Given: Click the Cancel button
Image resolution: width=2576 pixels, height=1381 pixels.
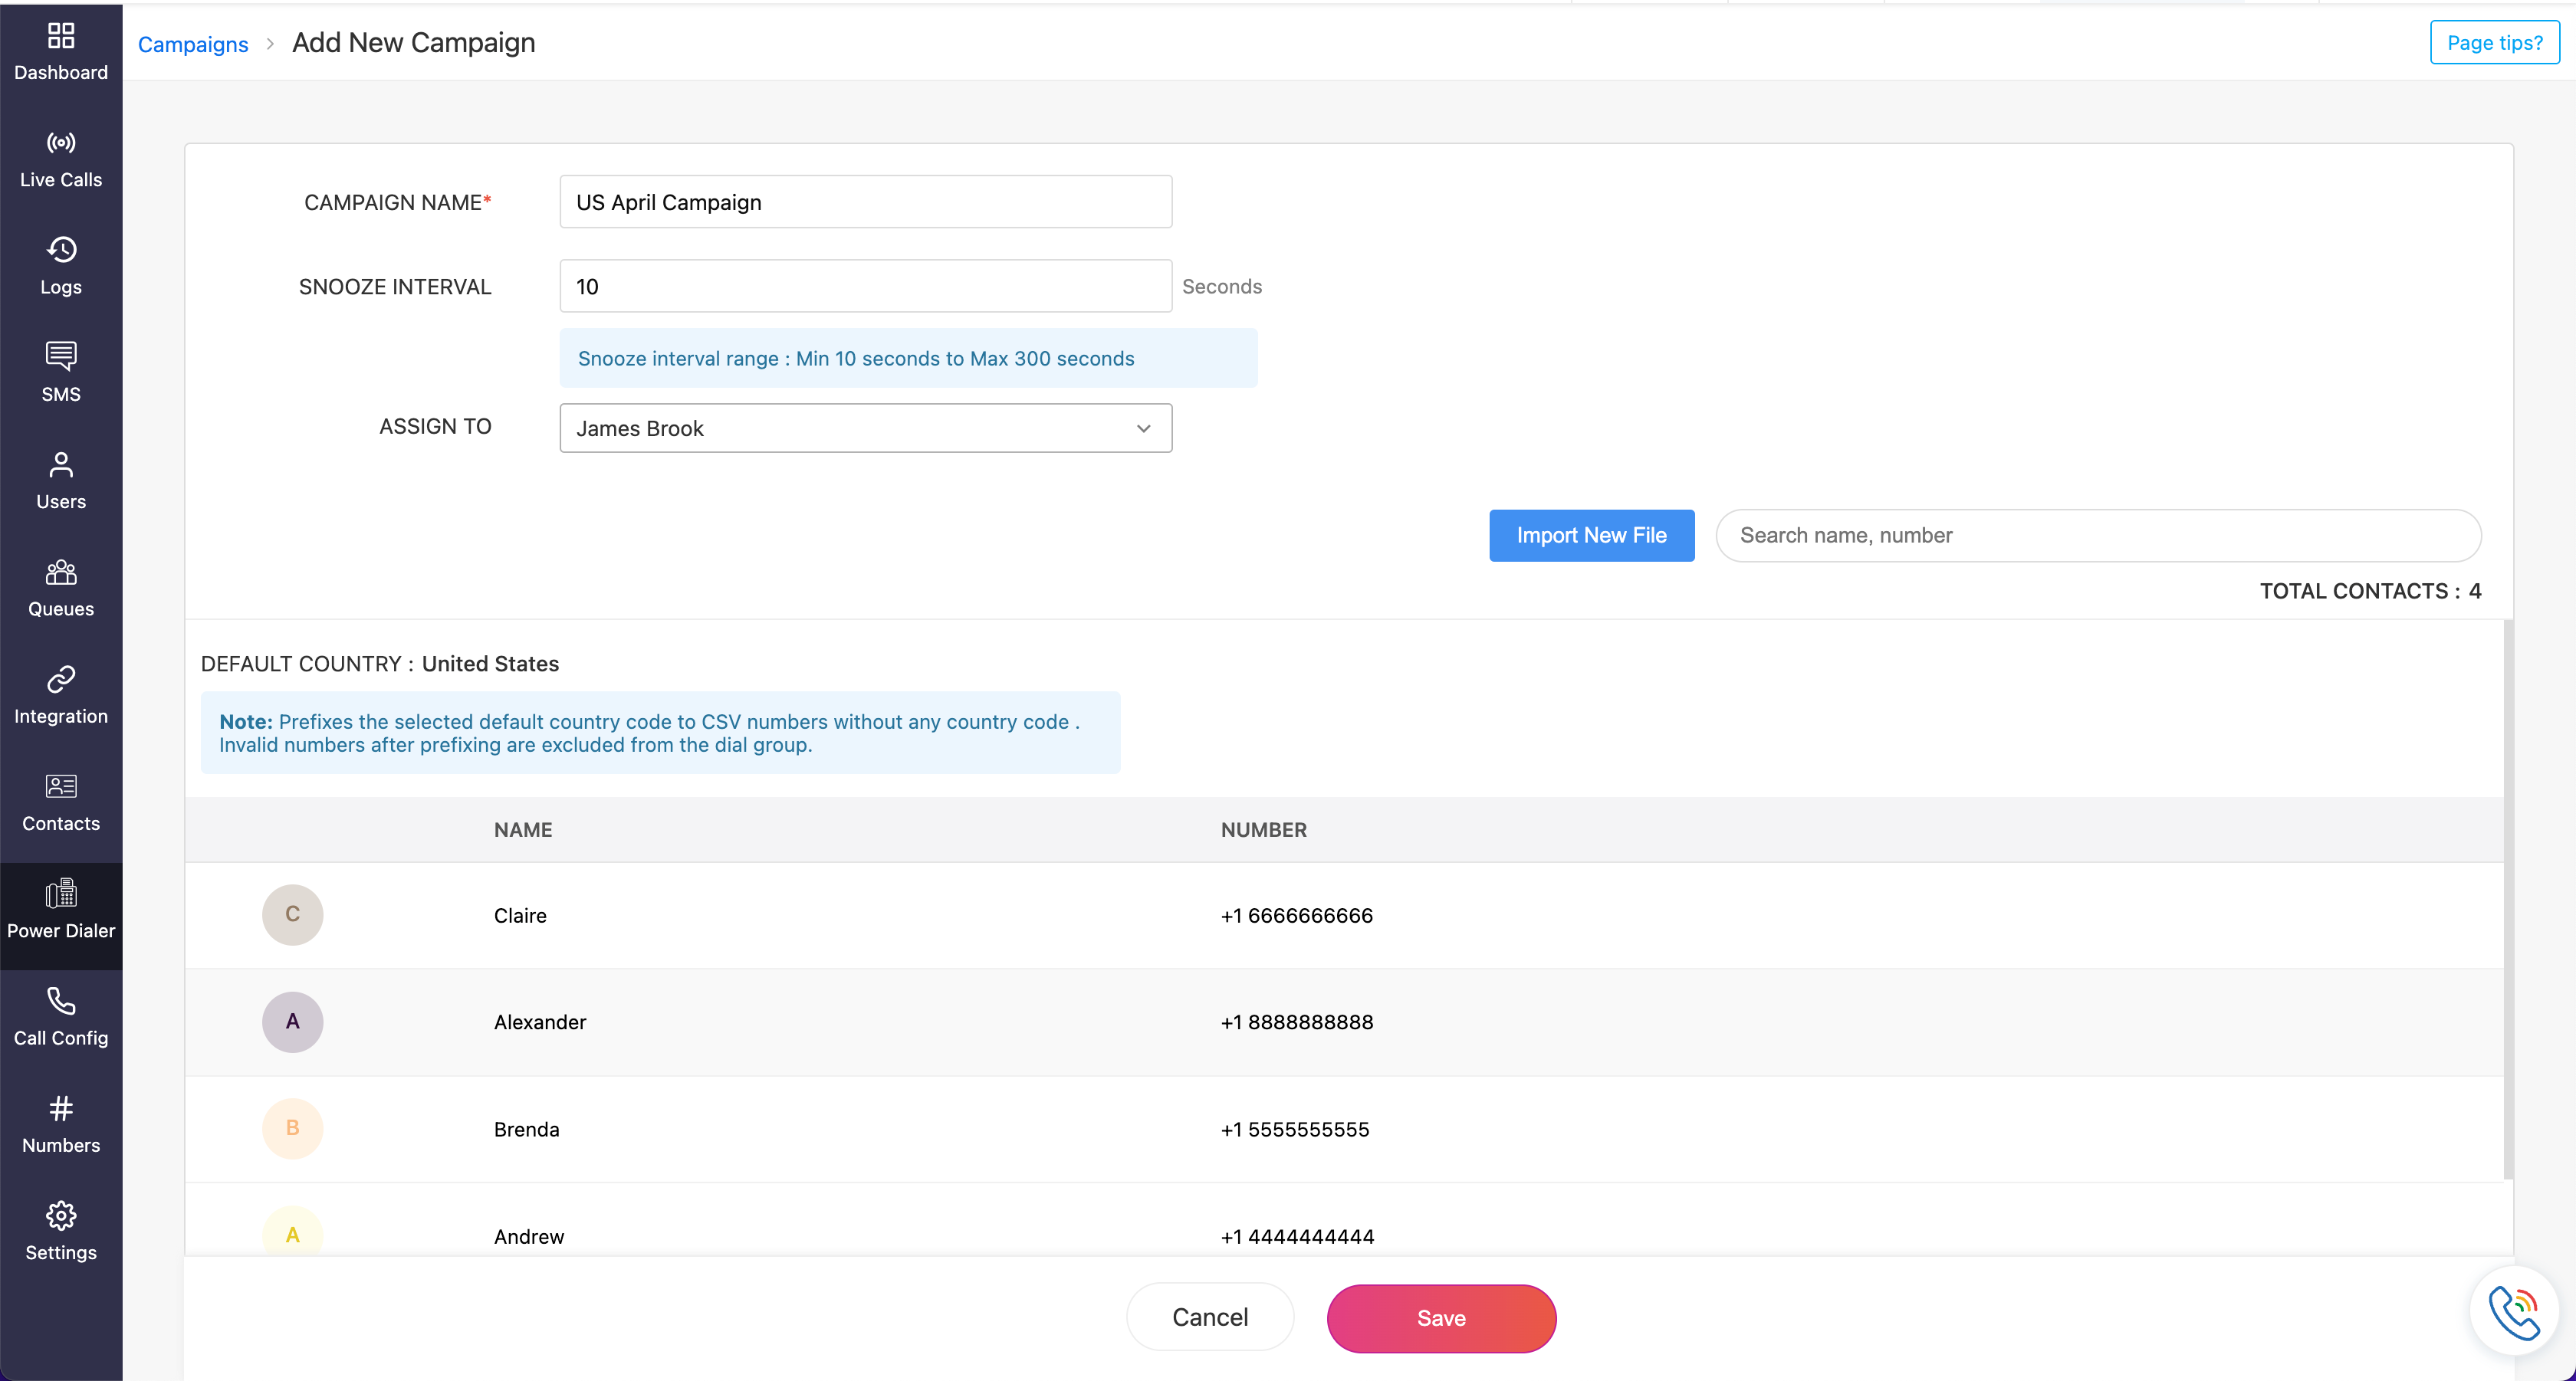Looking at the screenshot, I should [x=1210, y=1317].
